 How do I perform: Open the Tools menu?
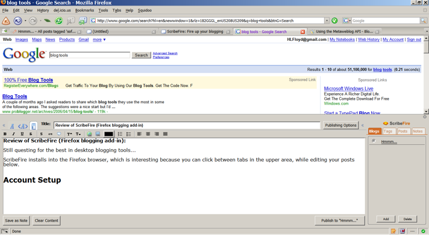pos(103,10)
